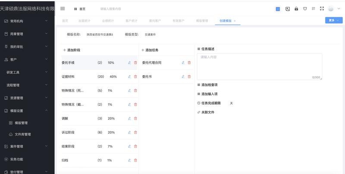Switch to the 客户统计 tab
This screenshot has height=174, width=345.
pyautogui.click(x=132, y=21)
